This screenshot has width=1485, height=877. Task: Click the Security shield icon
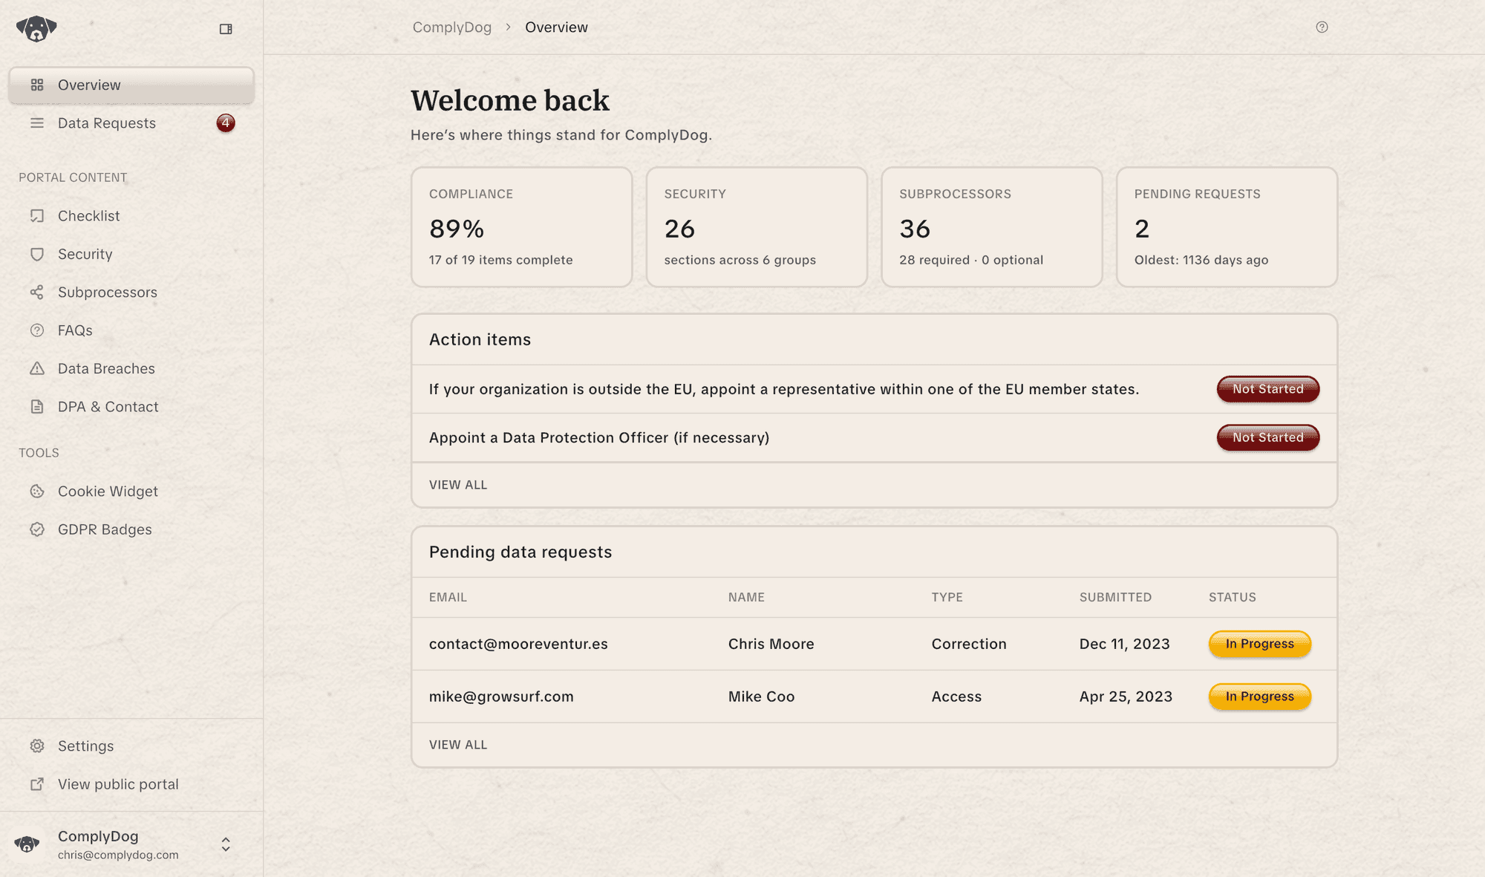(x=37, y=254)
